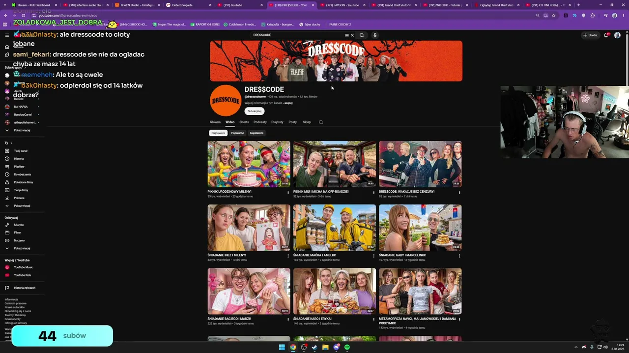Expand Pokaż więcej under Odkrywaj
629x353 pixels.
22,249
